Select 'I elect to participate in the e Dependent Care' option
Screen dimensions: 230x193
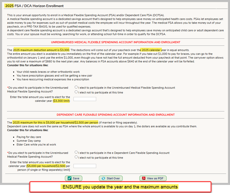click(x=76, y=152)
